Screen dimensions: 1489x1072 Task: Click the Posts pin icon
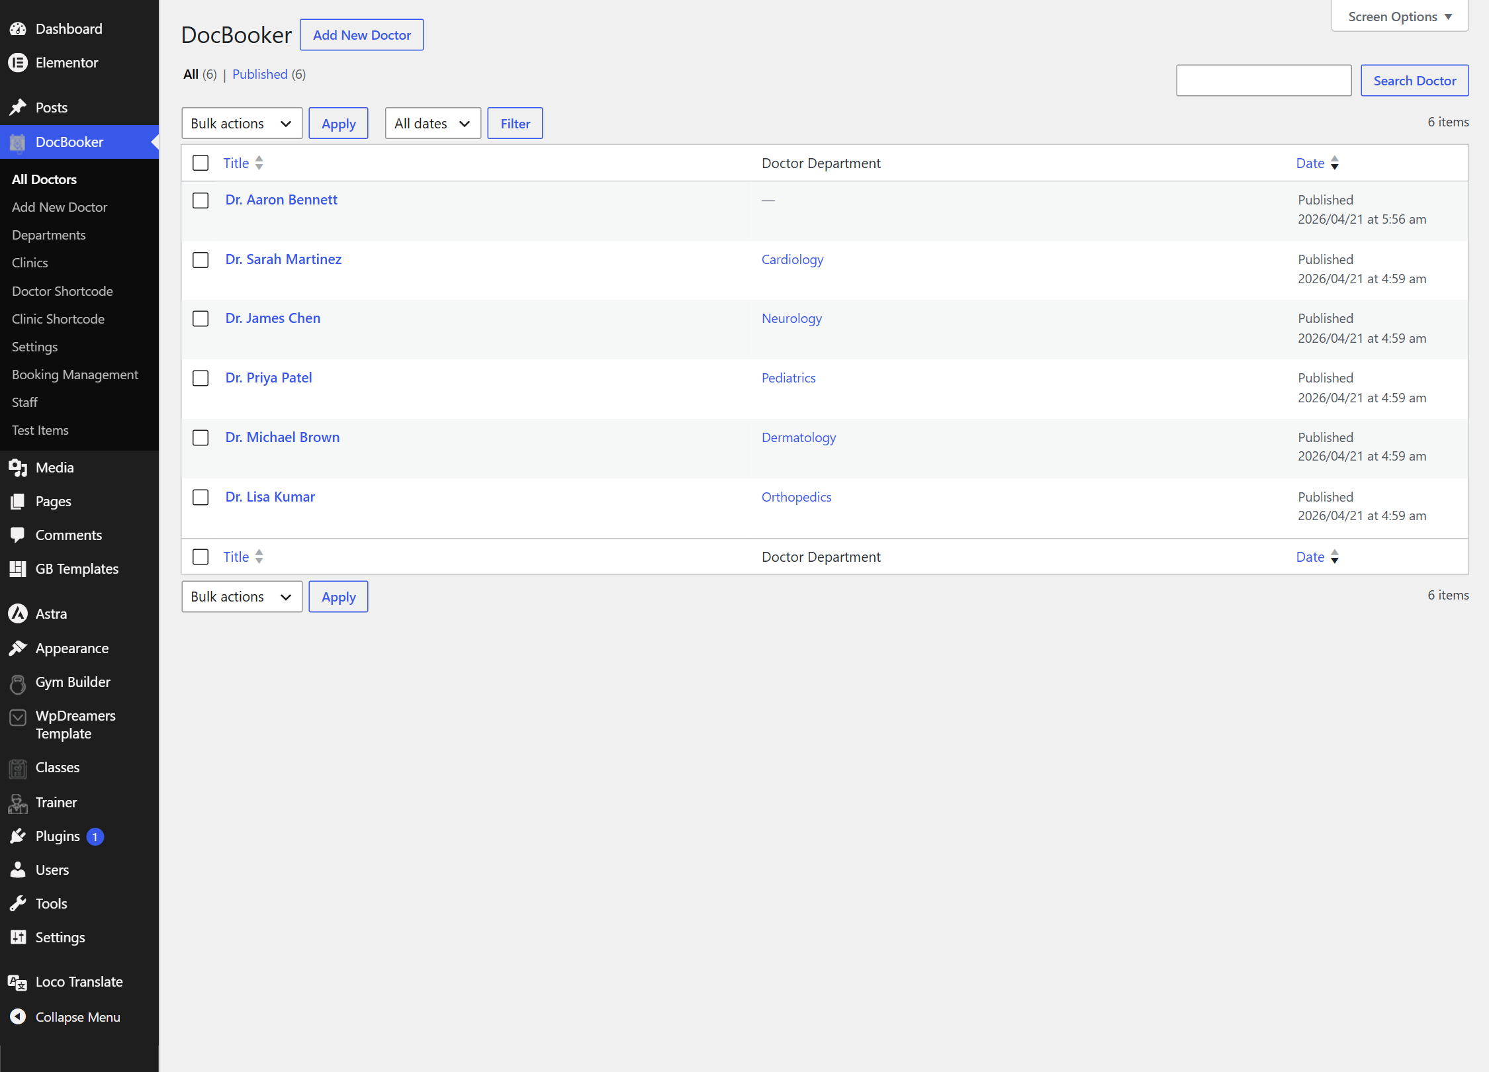click(x=18, y=107)
